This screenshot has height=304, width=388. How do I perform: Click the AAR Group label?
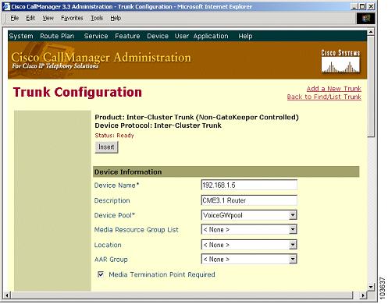[x=111, y=260]
